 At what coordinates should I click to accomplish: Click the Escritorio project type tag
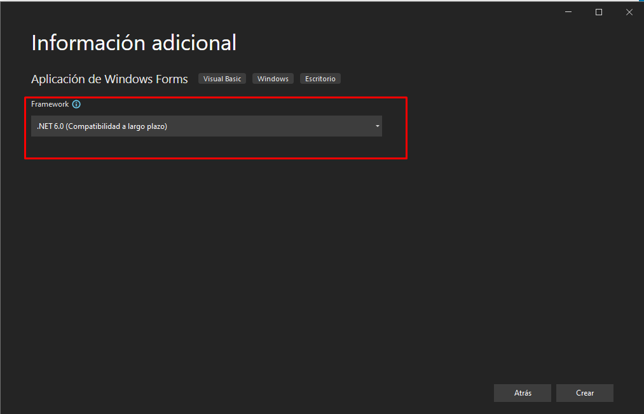pos(320,79)
